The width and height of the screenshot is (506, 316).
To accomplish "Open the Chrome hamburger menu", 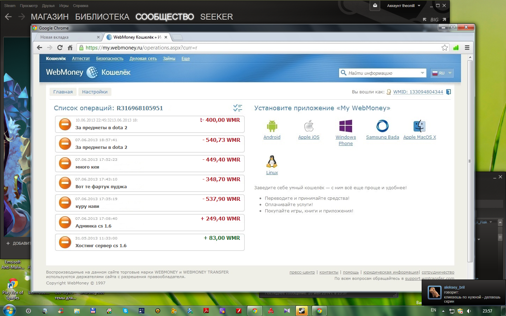I will [467, 48].
